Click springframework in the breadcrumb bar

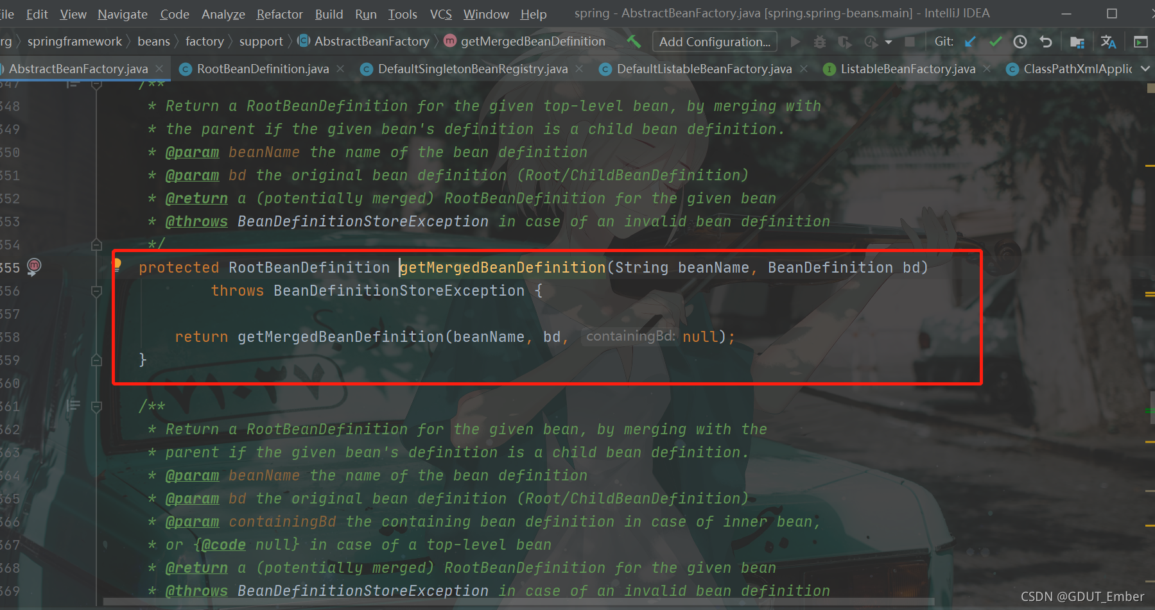pyautogui.click(x=74, y=42)
